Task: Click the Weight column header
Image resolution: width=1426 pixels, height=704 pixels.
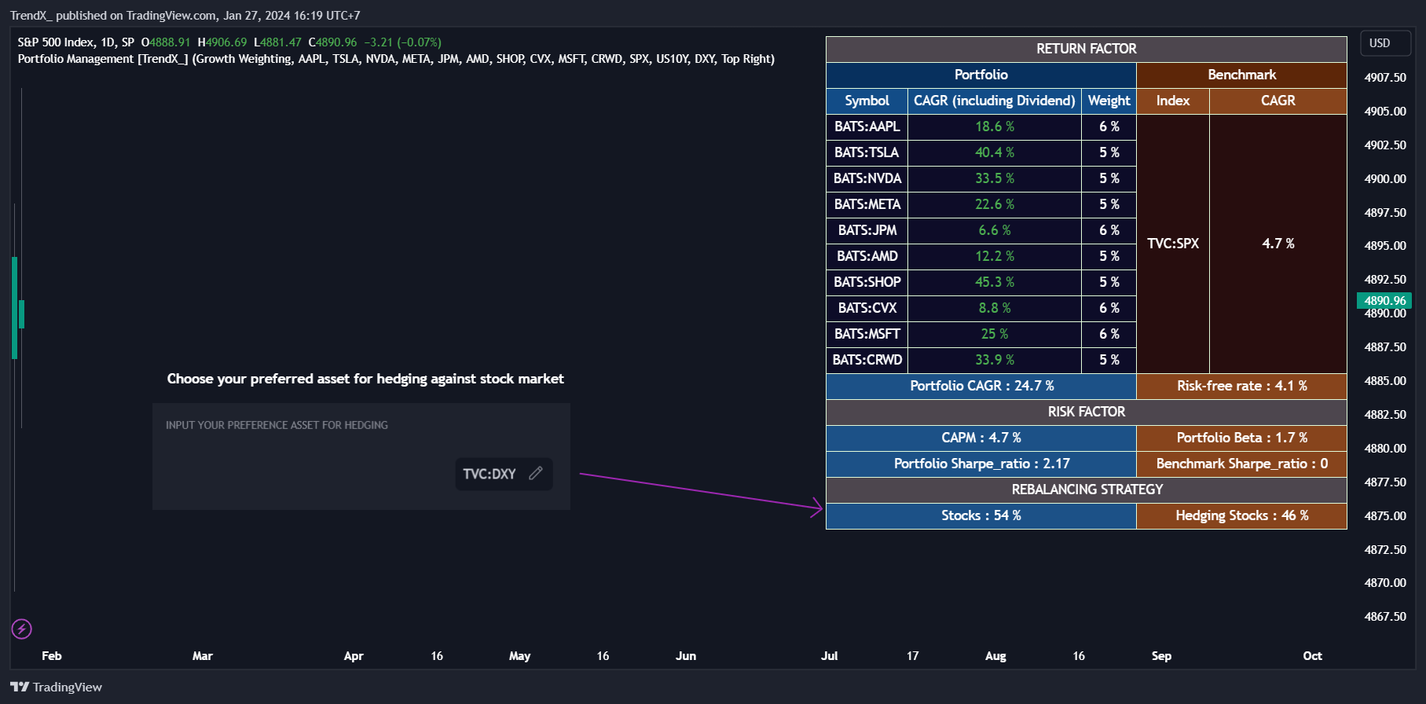Action: (x=1109, y=101)
